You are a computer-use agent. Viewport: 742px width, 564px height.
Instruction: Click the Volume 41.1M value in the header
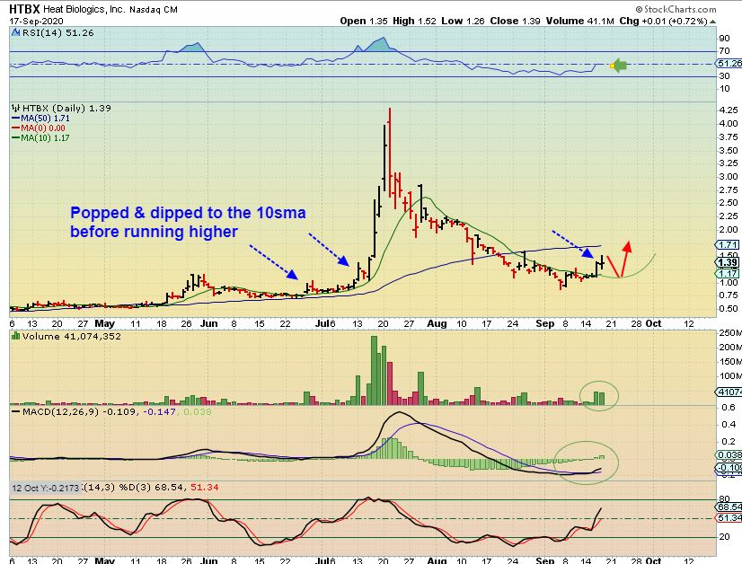coord(580,22)
